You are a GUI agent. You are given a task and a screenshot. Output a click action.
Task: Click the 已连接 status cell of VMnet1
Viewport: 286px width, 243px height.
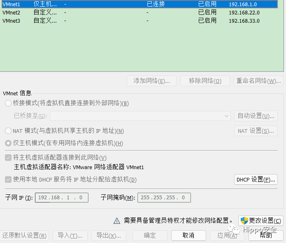point(156,4)
